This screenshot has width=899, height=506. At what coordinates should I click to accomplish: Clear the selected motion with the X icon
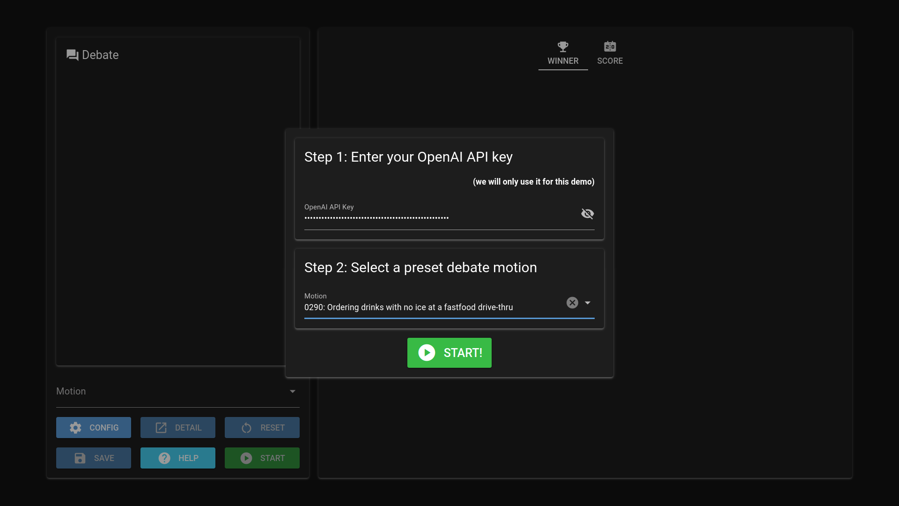click(x=572, y=303)
